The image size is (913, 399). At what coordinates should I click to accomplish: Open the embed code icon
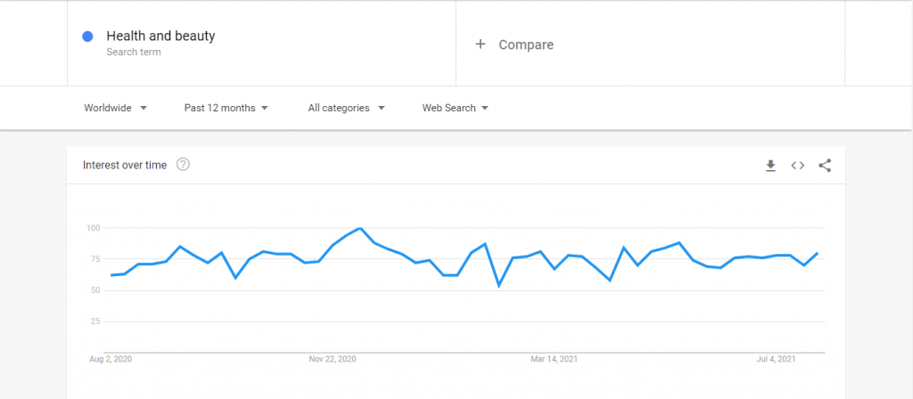click(x=798, y=166)
